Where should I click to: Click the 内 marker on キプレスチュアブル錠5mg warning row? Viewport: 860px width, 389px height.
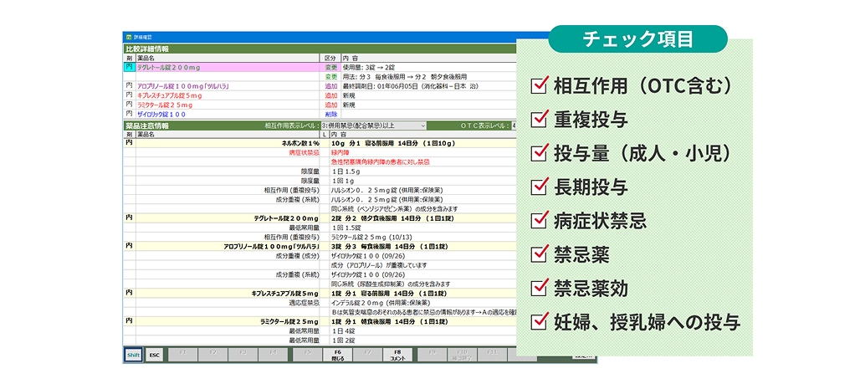(129, 293)
